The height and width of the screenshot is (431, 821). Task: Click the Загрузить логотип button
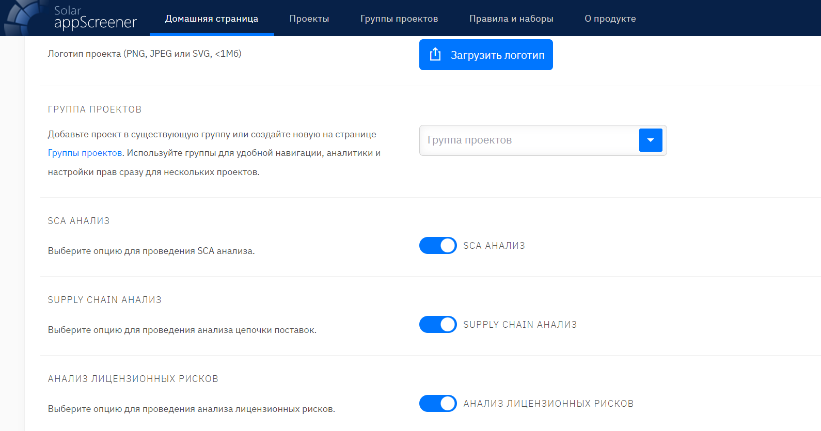click(486, 55)
